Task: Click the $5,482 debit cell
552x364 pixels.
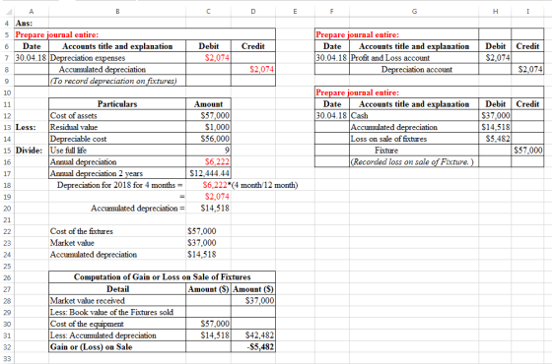Action: [495, 139]
